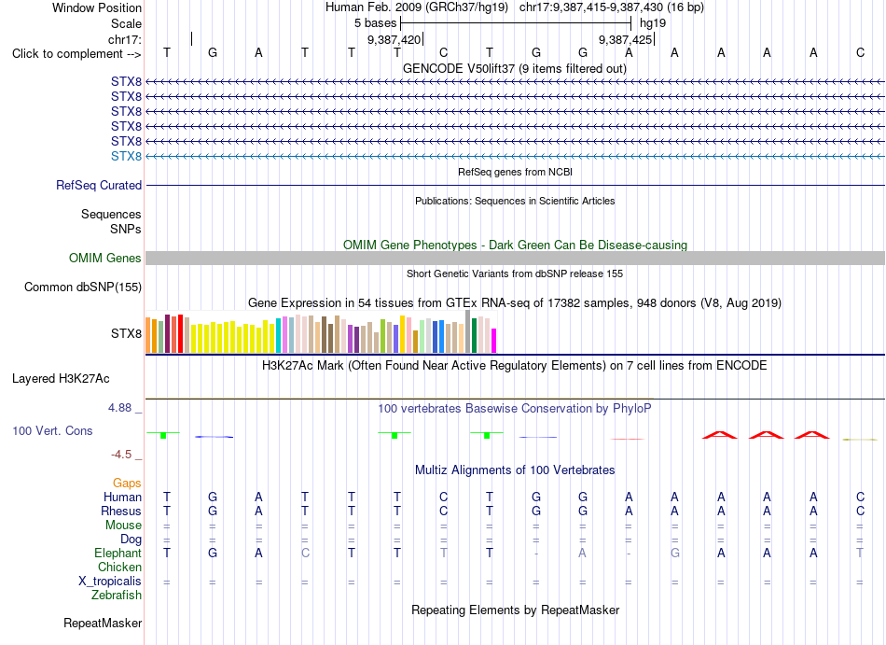Click the chr17:9,387,415-9,387,430 (16 bp) coordinates
Viewport: 886px width, 645px height.
click(612, 7)
